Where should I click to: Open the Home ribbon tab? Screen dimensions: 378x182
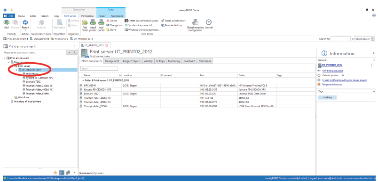22,16
